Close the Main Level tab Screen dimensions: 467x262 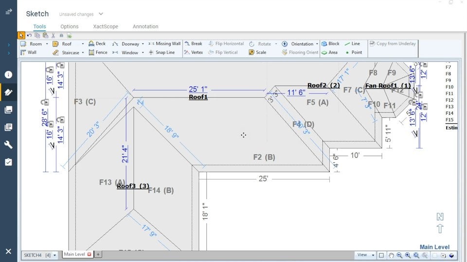point(89,254)
